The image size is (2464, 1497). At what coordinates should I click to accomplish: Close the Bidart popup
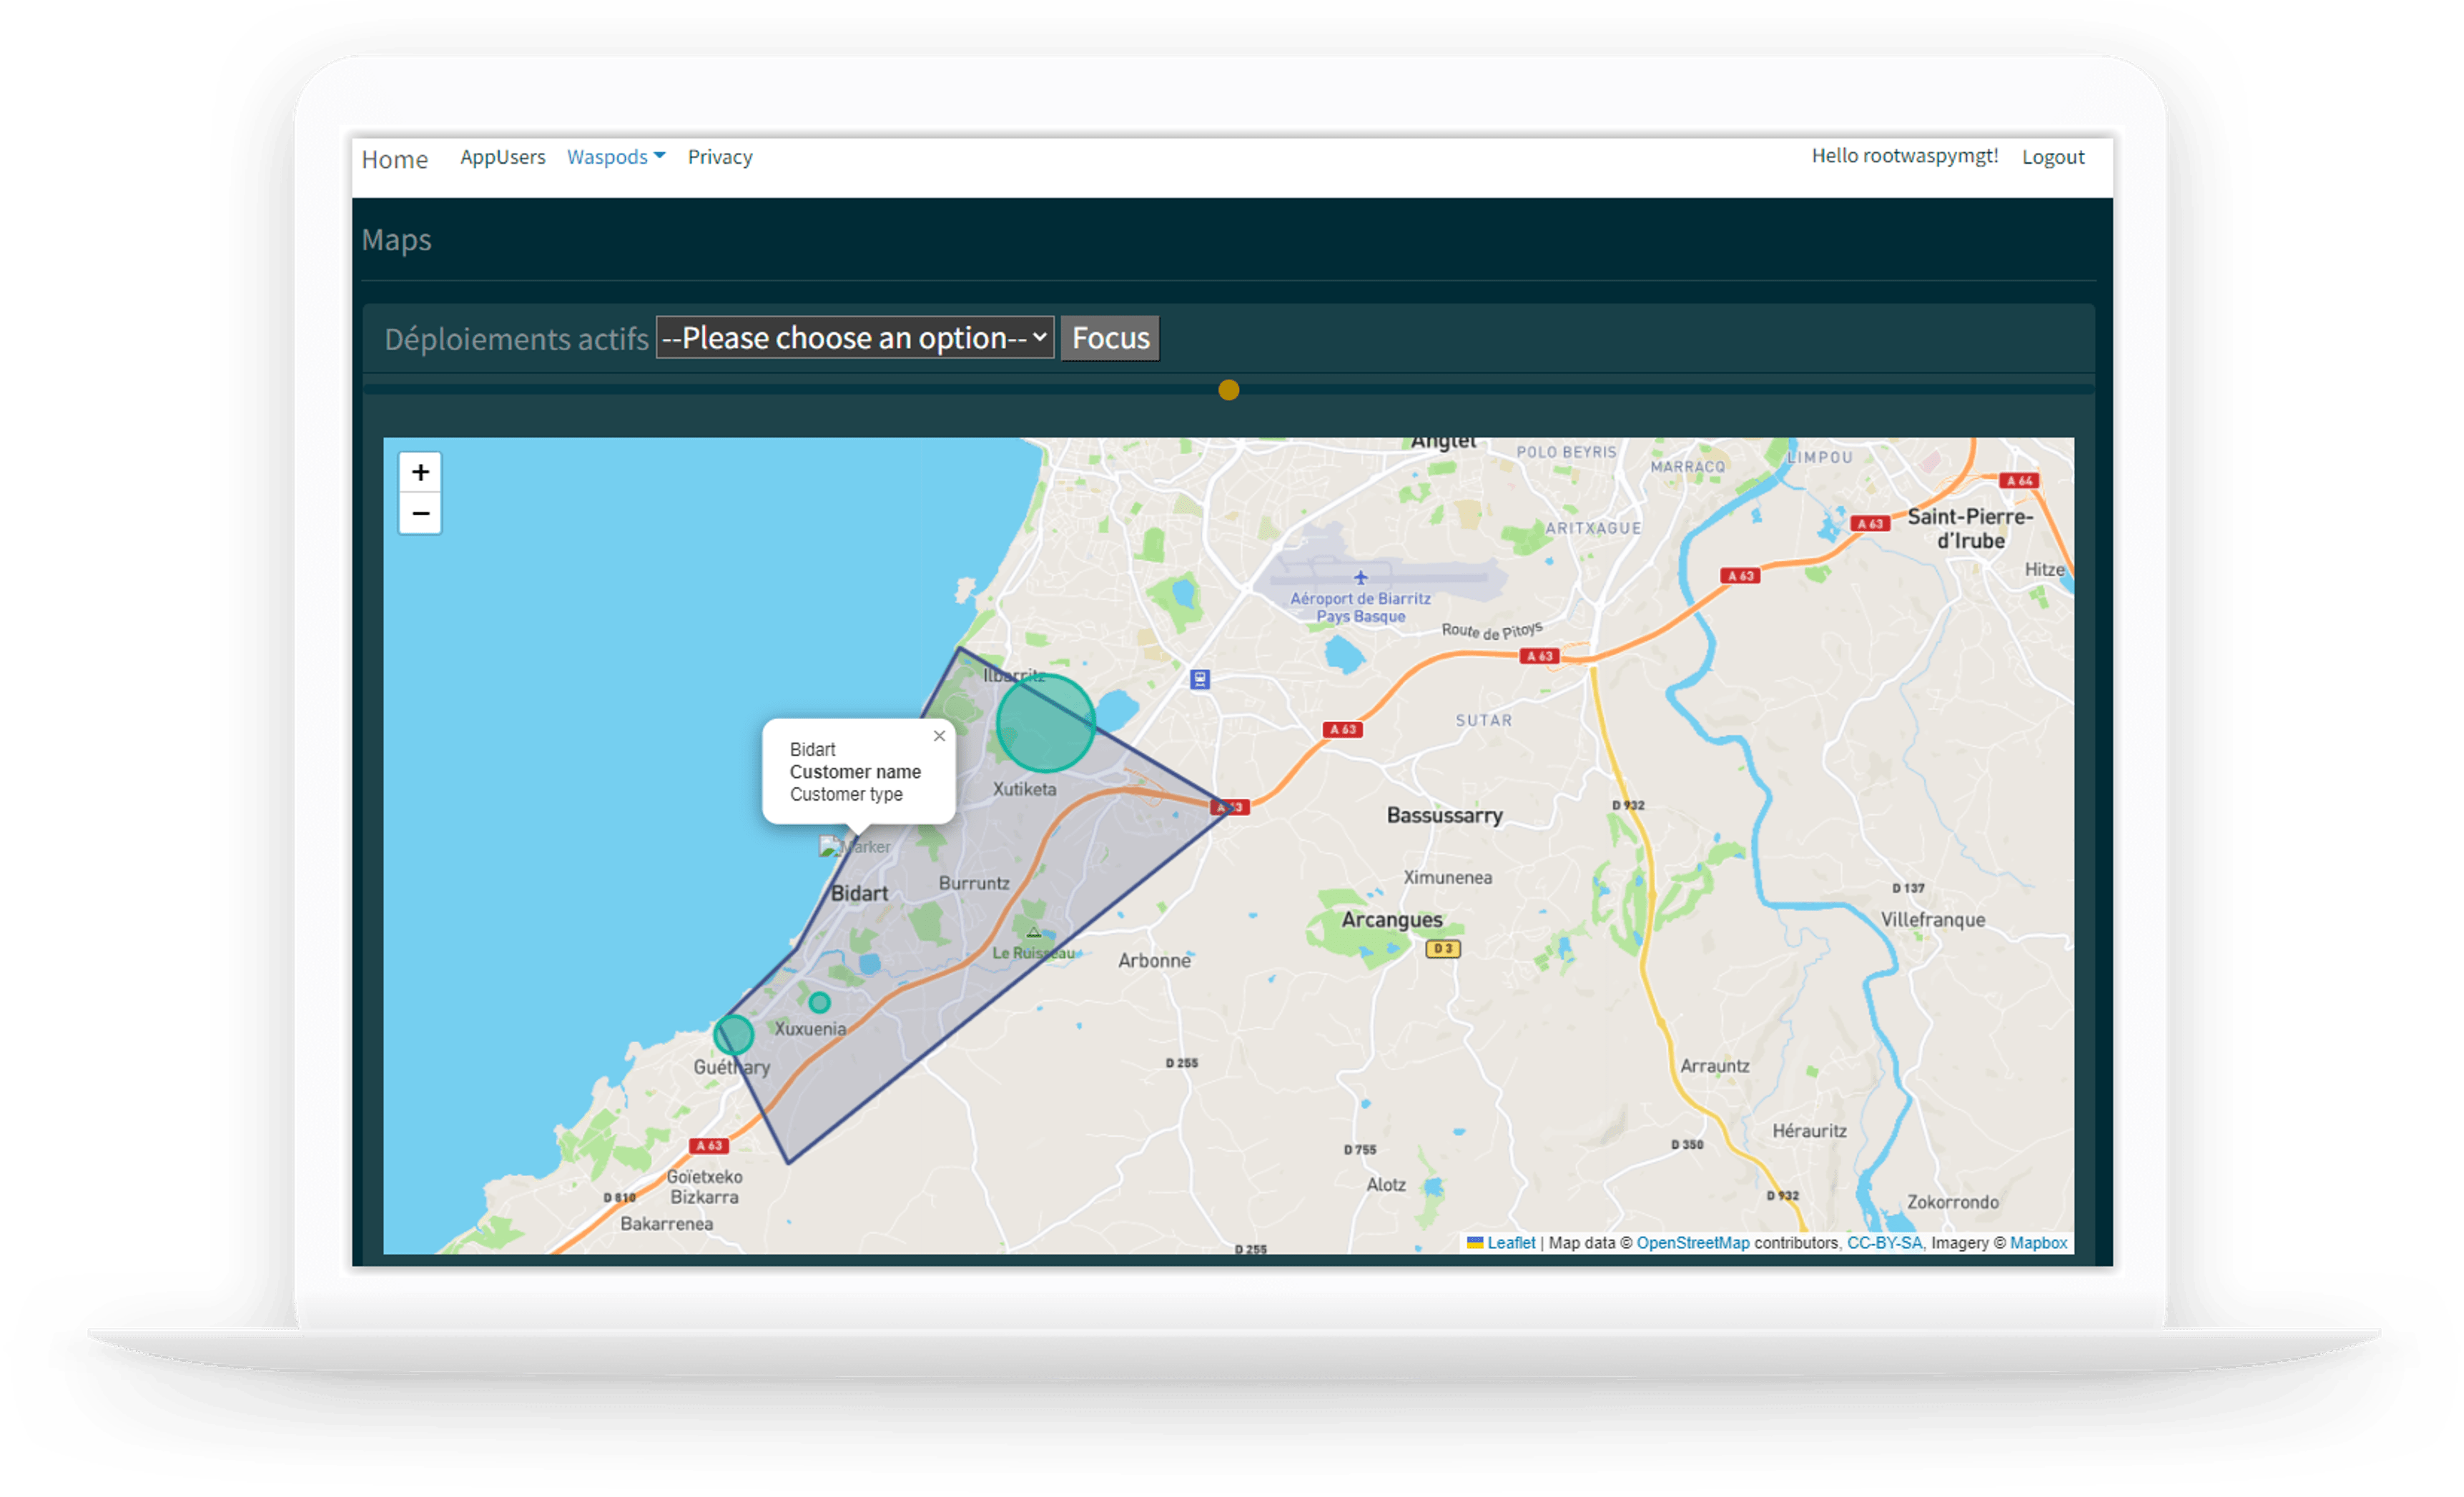[939, 736]
